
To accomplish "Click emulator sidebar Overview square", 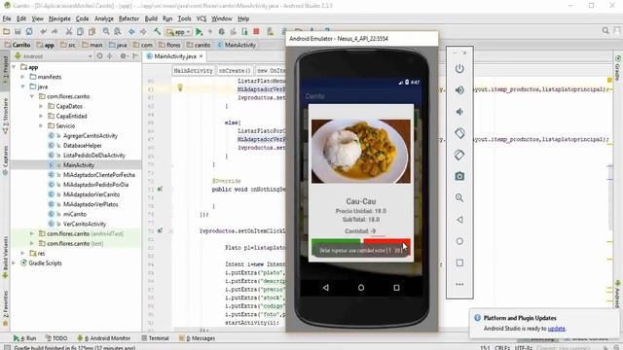I will (x=459, y=262).
